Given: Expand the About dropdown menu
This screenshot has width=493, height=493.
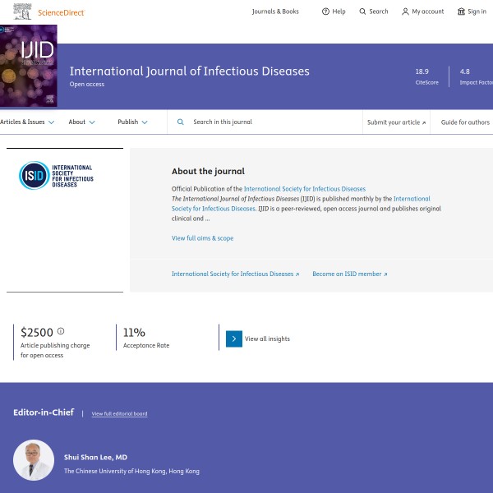Looking at the screenshot, I should 81,122.
